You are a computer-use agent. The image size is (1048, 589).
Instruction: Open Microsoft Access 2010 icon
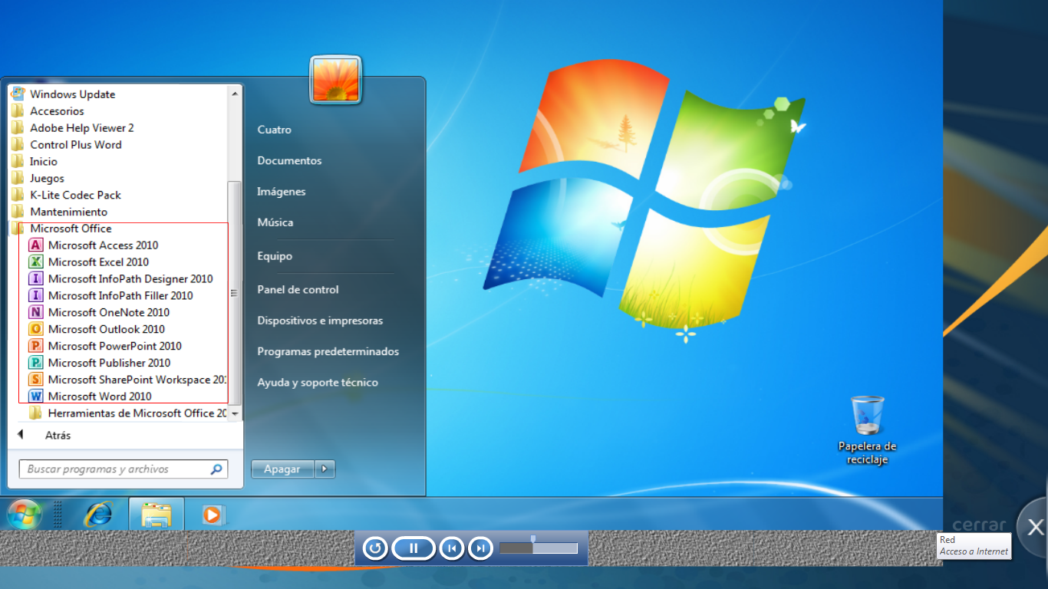click(35, 245)
